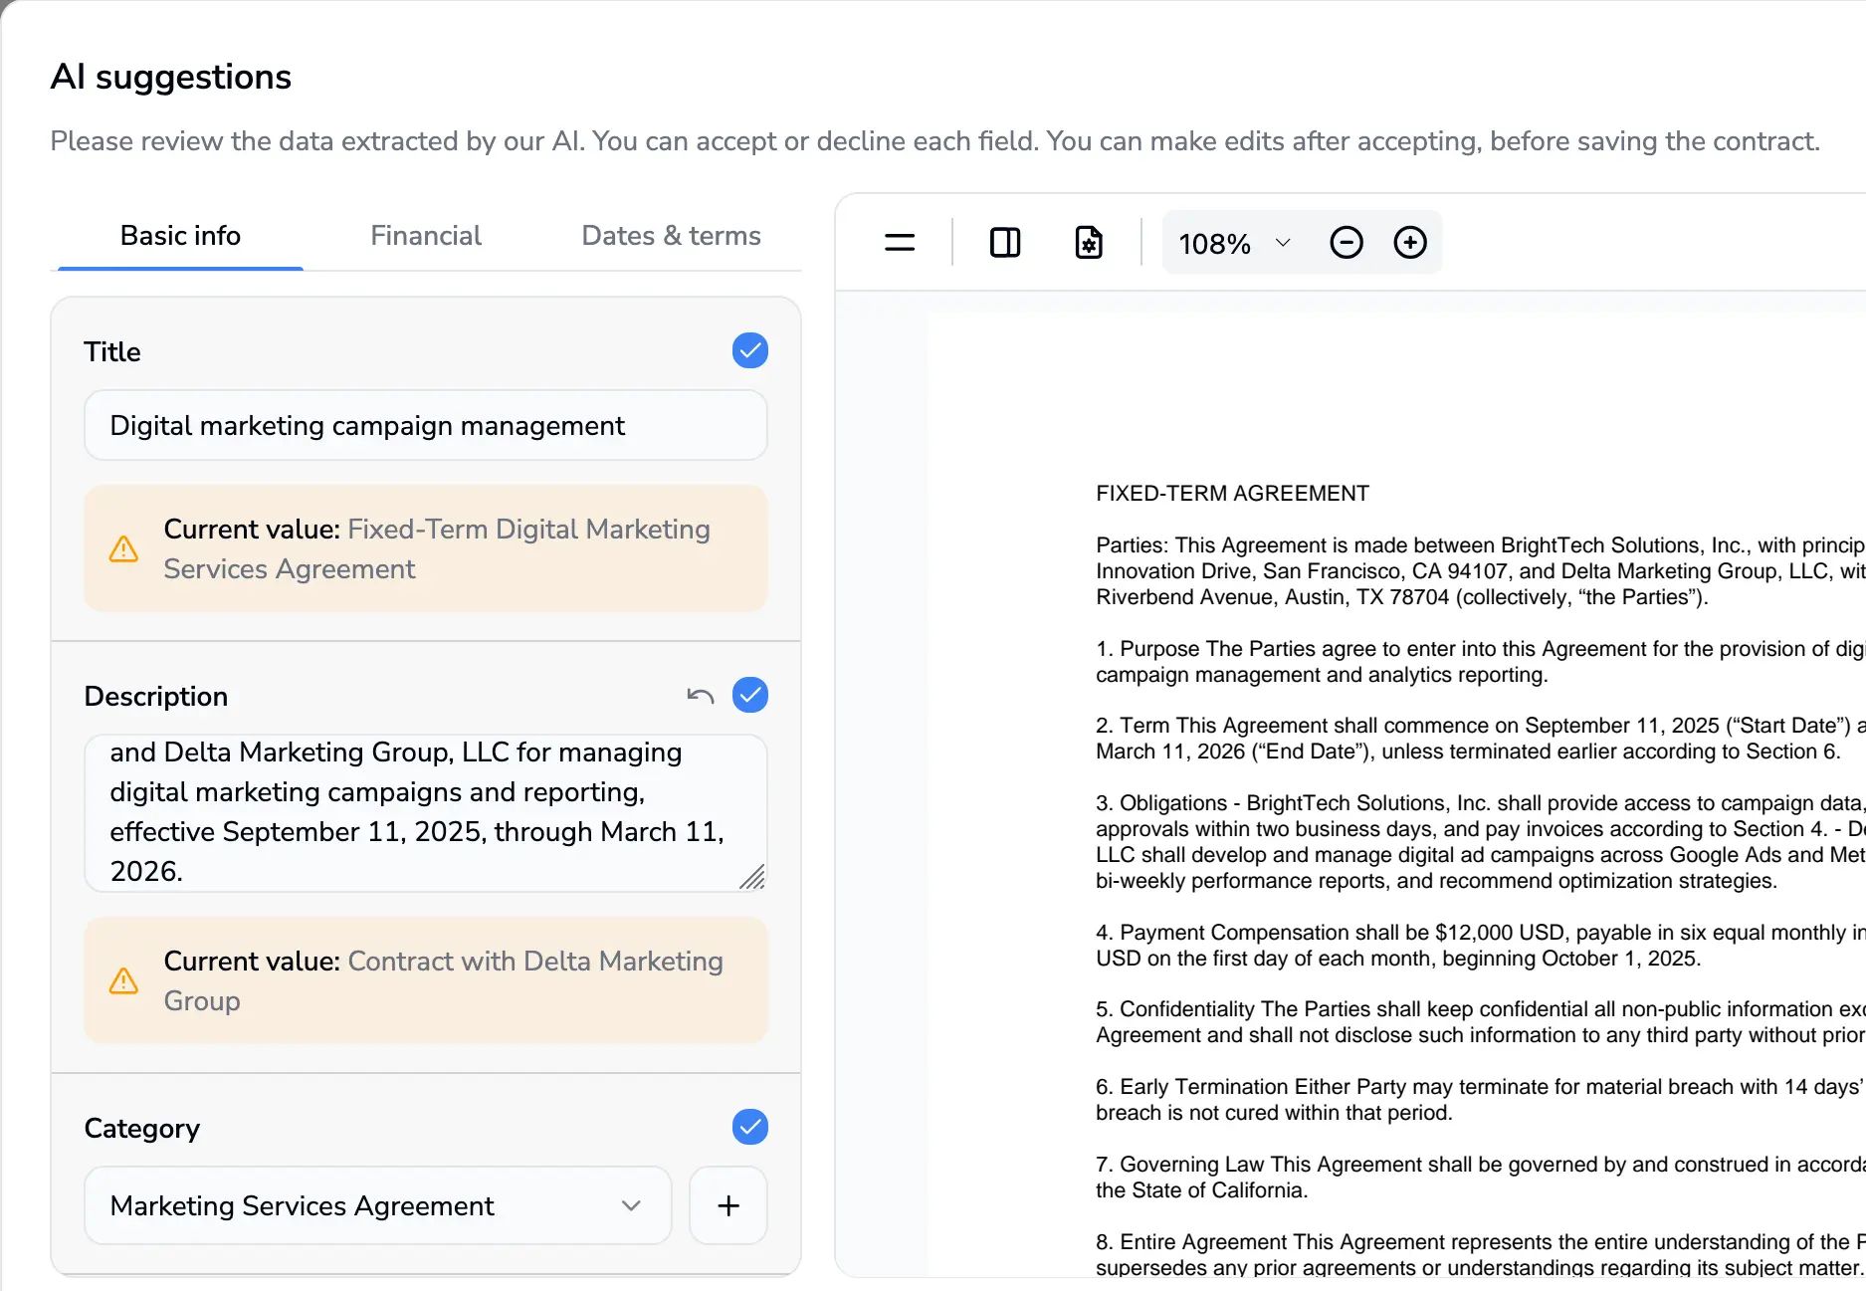Image resolution: width=1866 pixels, height=1291 pixels.
Task: Click the warning icon under Description
Action: click(123, 980)
